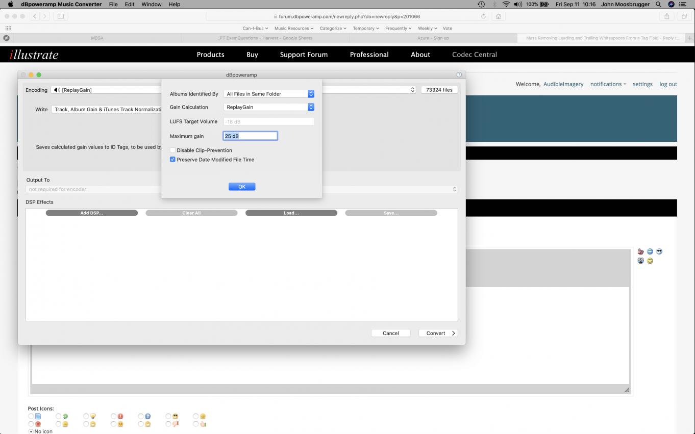
Task: Open Support Forum navigation item
Action: 304,55
